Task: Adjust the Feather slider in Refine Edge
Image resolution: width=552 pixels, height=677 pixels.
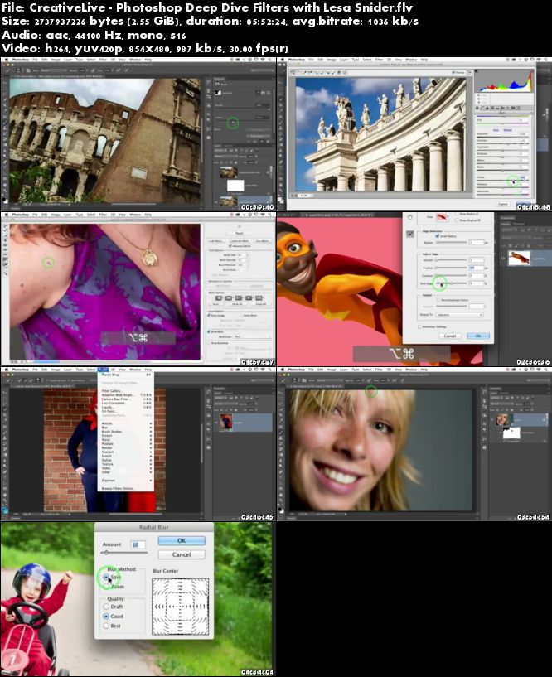Action: point(451,268)
